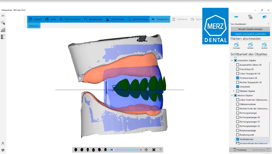Click the Hinzufügen surface icon
This screenshot has width=272, height=154.
236,45
